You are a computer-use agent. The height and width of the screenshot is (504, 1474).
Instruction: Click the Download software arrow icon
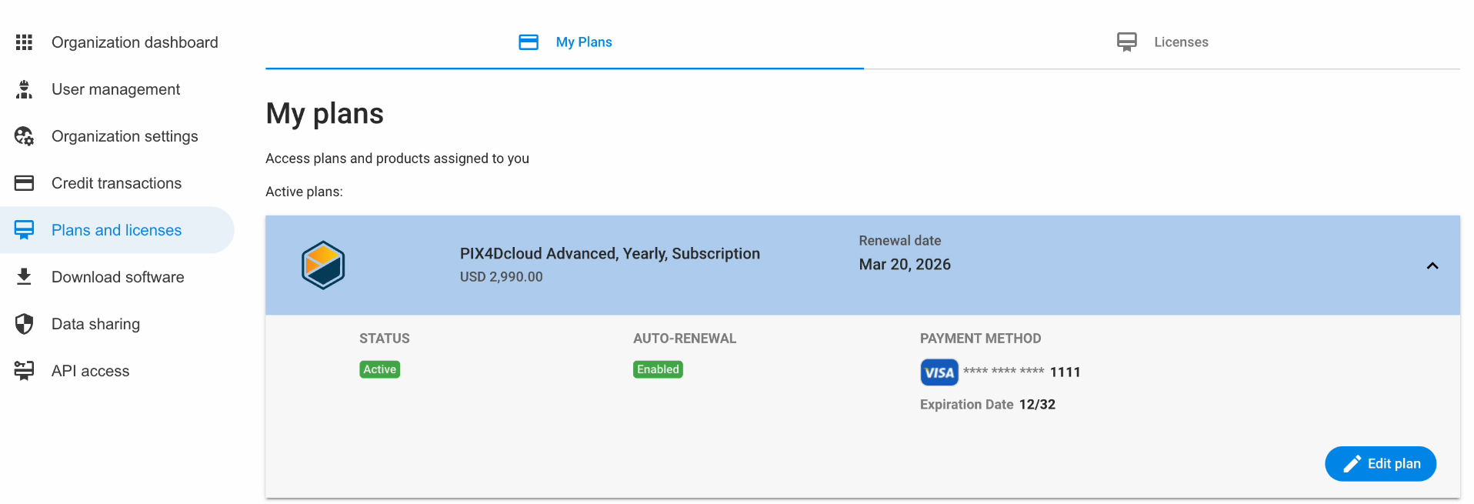(x=24, y=276)
